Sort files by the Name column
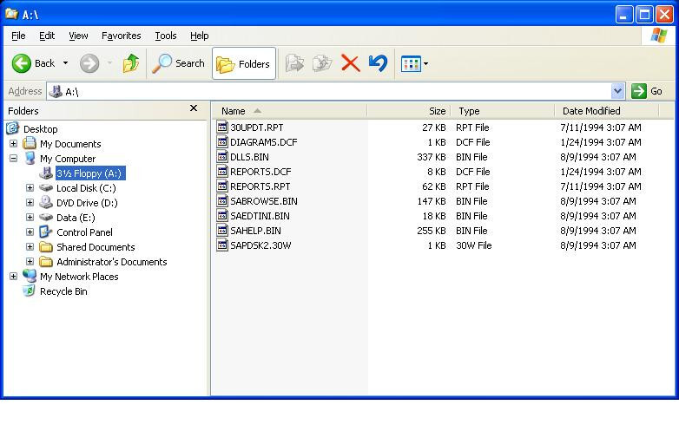This screenshot has height=444, width=679. (x=289, y=111)
